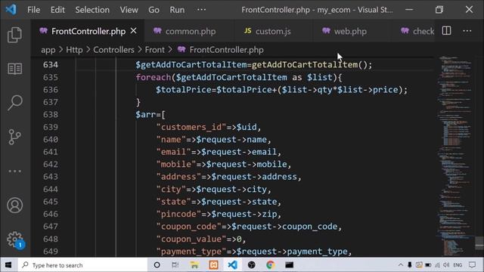Click the Visual Studio Code taskbar icon
This screenshot has height=272, width=484.
pos(232,265)
